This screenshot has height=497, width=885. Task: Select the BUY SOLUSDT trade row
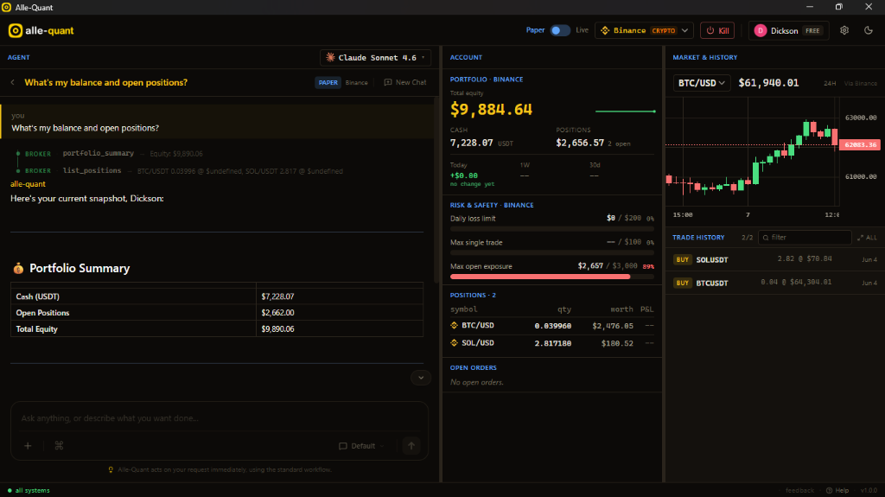tap(774, 260)
